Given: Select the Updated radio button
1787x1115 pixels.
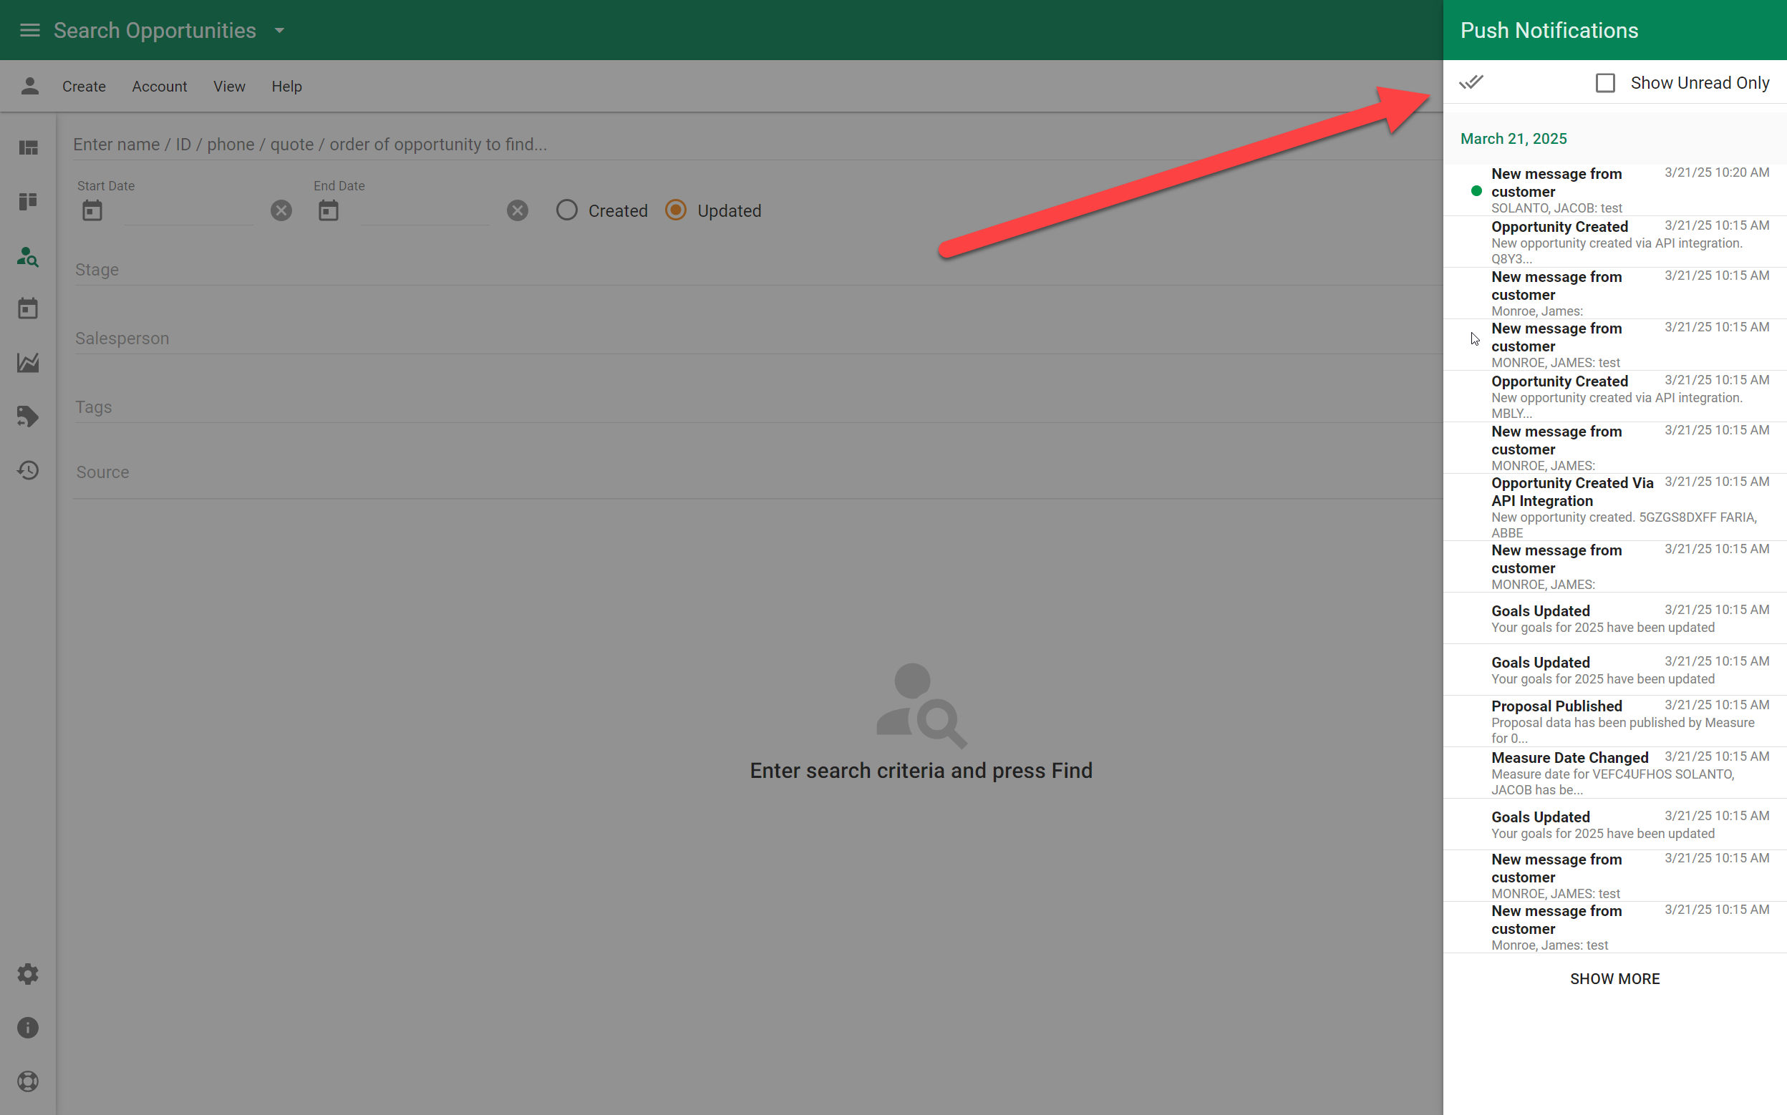Looking at the screenshot, I should pos(676,211).
